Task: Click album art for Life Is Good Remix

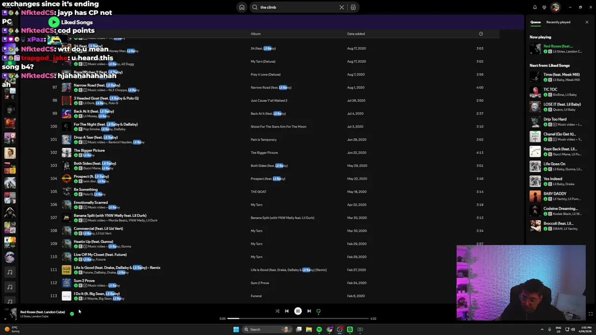Action: click(67, 270)
